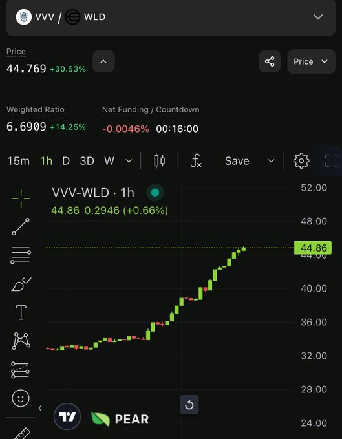
Task: Click the 44.769 price value
Action: [x=27, y=69]
